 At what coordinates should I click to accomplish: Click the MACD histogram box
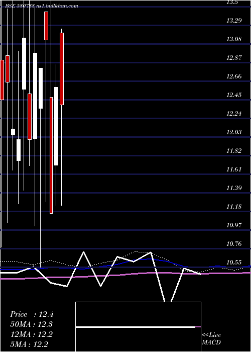point(138,327)
